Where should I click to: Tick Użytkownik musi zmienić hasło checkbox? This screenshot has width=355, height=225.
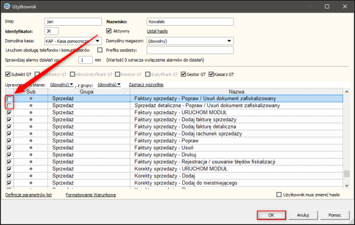pyautogui.click(x=279, y=194)
